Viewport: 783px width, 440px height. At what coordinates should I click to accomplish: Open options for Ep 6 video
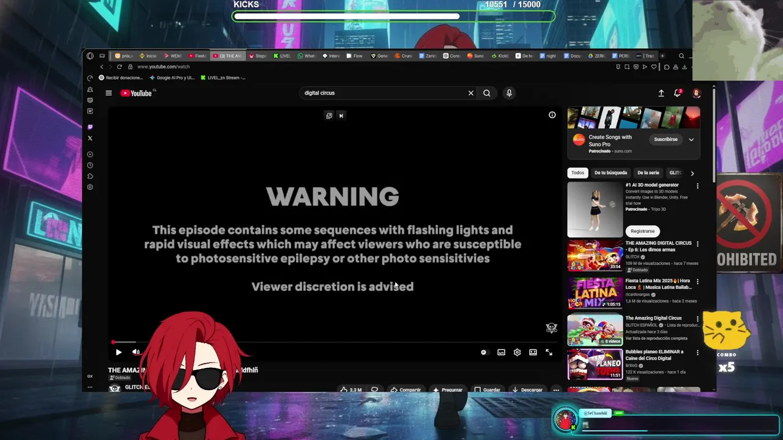click(697, 244)
